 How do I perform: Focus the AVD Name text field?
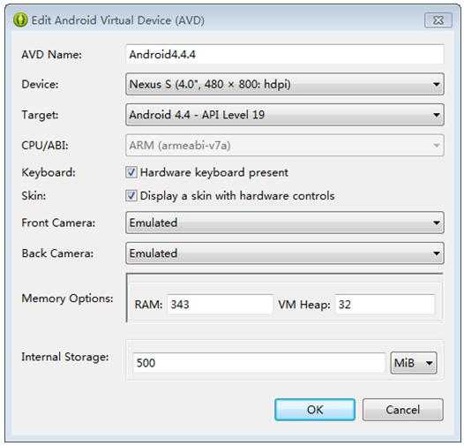click(x=285, y=54)
